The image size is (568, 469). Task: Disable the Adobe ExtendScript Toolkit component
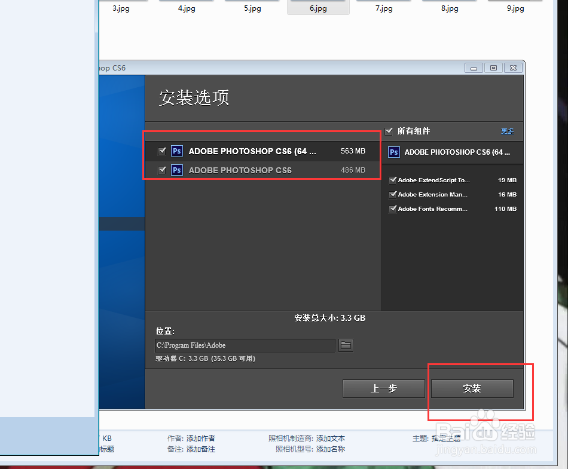pyautogui.click(x=393, y=180)
